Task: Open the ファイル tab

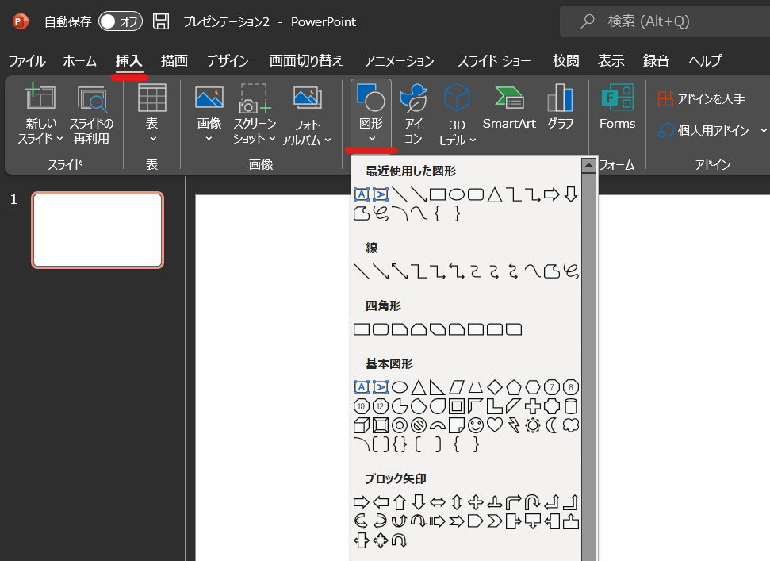Action: [x=27, y=61]
